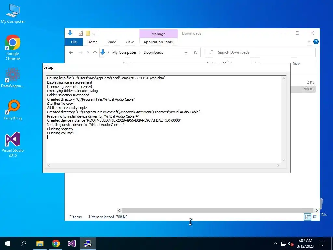
Task: Open Visual Studio from the taskbar
Action: [72, 243]
